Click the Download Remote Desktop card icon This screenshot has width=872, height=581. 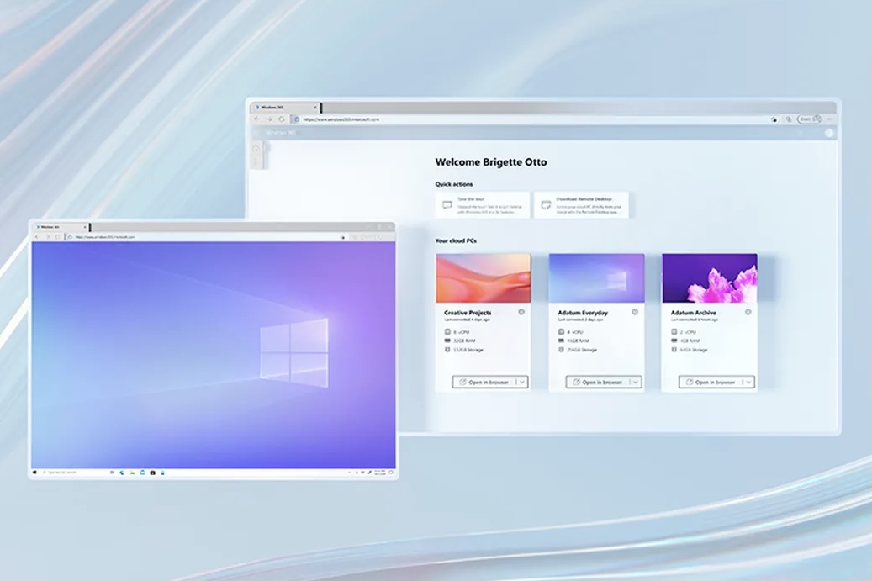(546, 205)
